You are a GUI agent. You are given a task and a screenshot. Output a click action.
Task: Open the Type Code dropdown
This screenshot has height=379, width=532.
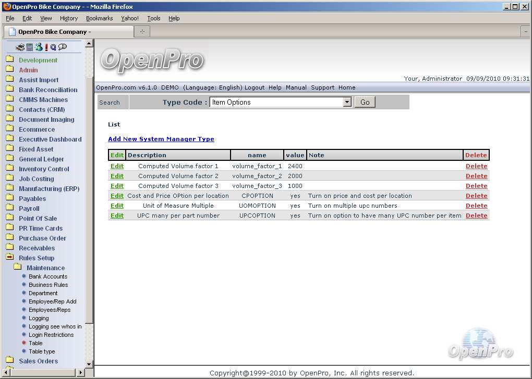[347, 103]
